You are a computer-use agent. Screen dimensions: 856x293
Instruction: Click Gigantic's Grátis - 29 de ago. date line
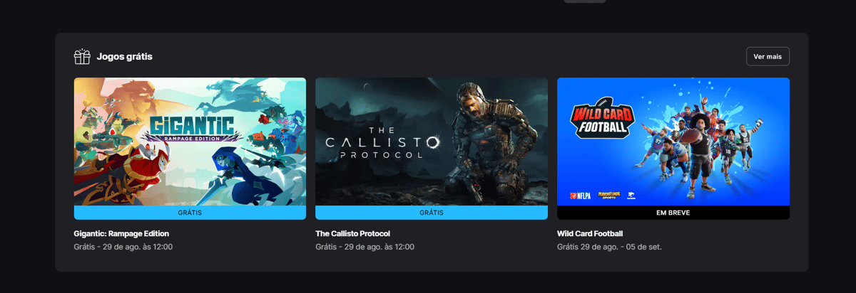point(123,247)
